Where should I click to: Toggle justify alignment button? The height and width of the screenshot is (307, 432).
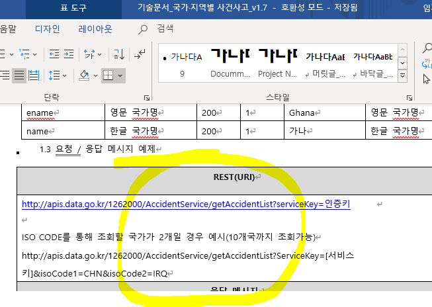point(19,75)
